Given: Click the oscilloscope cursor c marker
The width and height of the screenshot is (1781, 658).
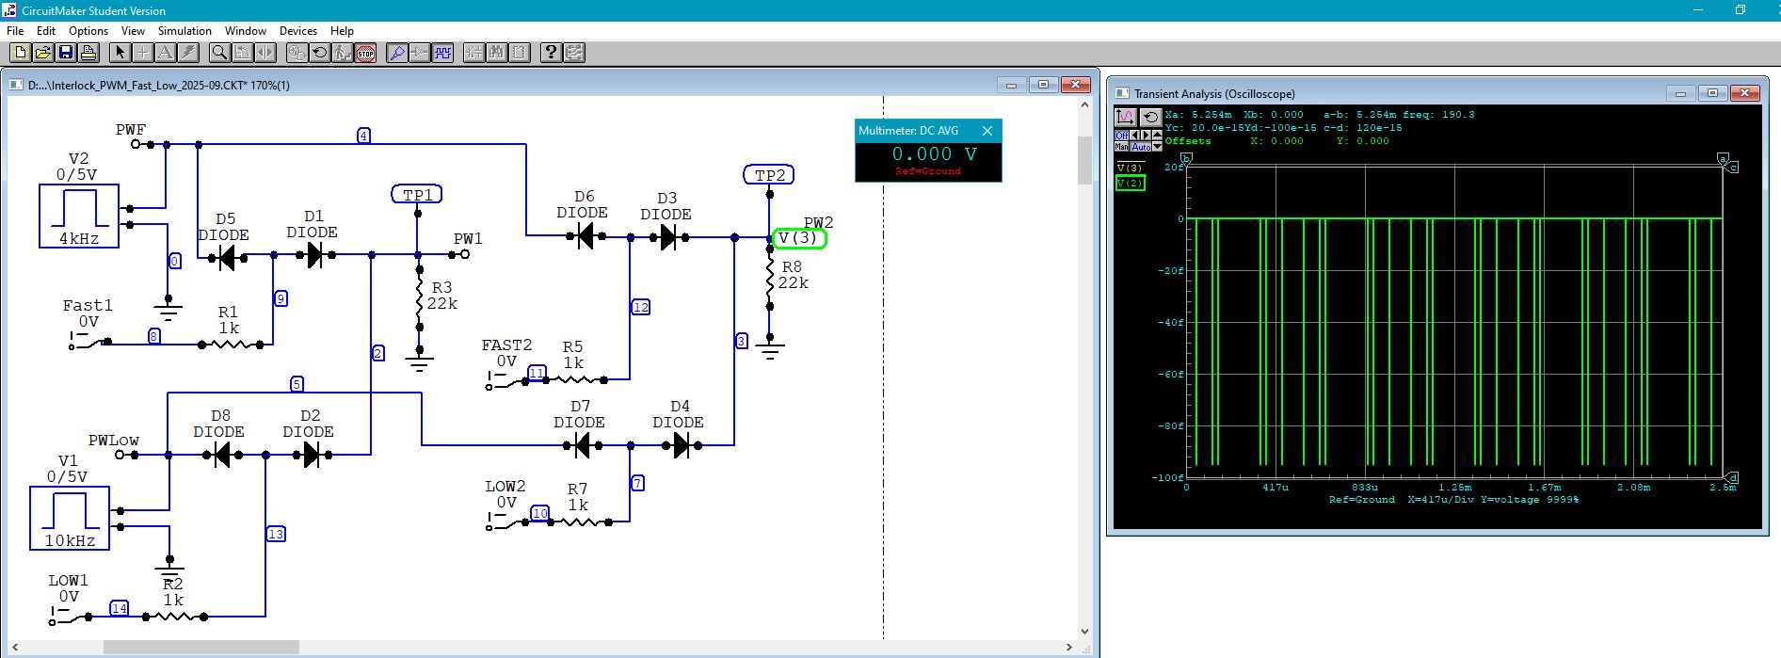Looking at the screenshot, I should (1732, 167).
